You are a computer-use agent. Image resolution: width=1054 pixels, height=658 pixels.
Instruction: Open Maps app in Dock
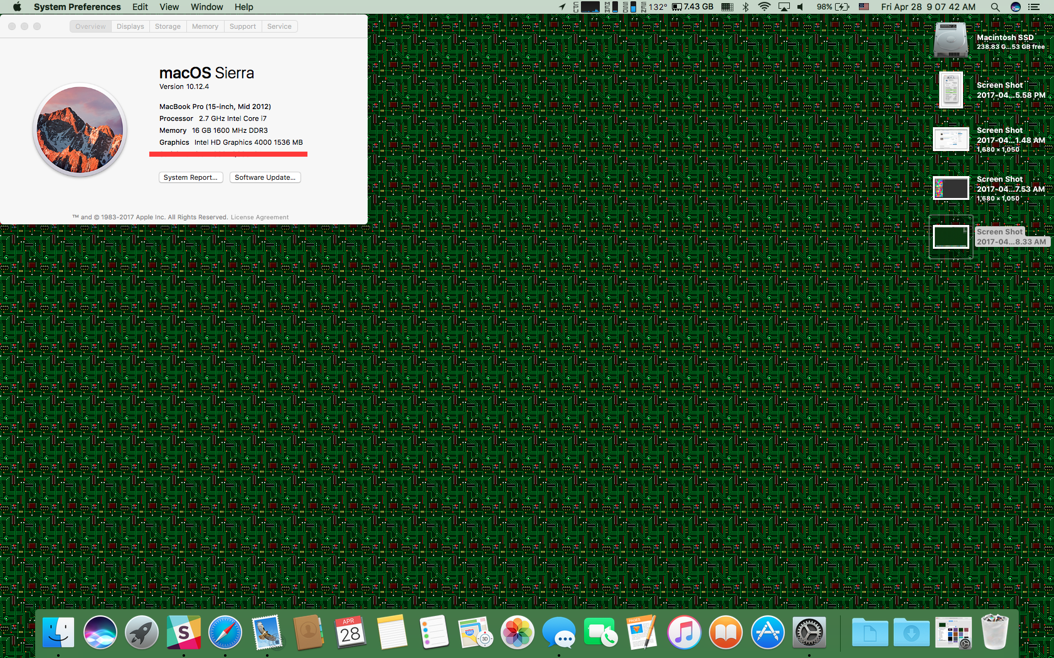tap(476, 632)
